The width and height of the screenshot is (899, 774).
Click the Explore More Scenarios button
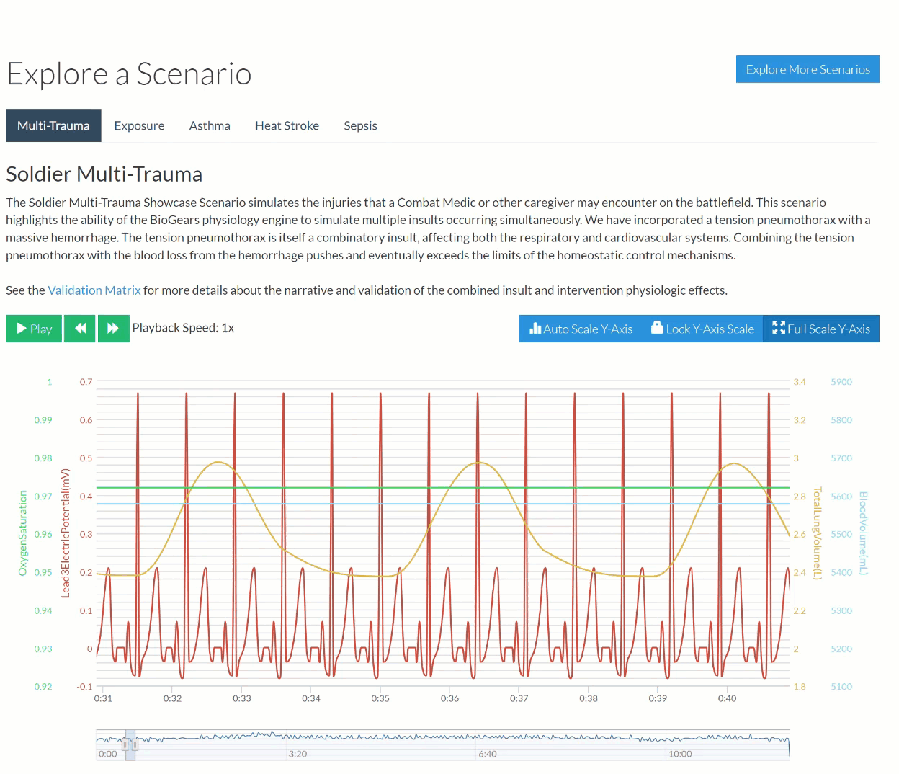[808, 69]
